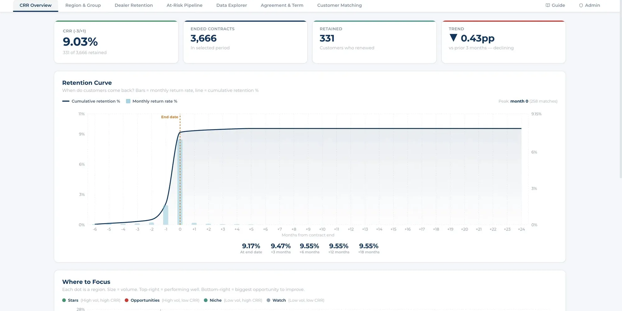The width and height of the screenshot is (622, 311).
Task: Click the month 0 bar in chart
Action: [x=180, y=182]
